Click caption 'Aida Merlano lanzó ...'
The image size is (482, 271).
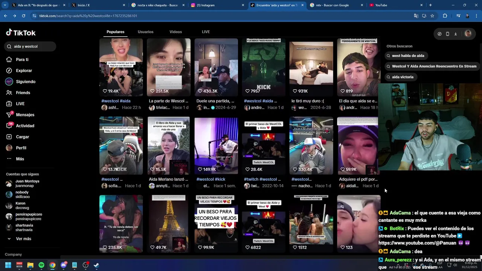pyautogui.click(x=168, y=179)
